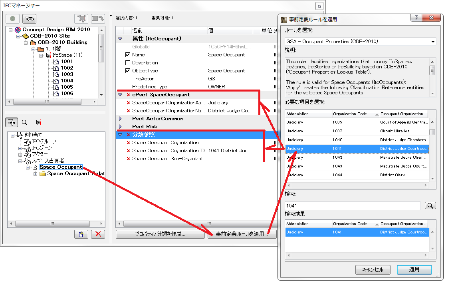452x281 pixels.
Task: Click the 適用 button
Action: (414, 270)
